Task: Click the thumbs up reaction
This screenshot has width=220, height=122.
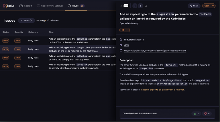Action: (x=196, y=114)
